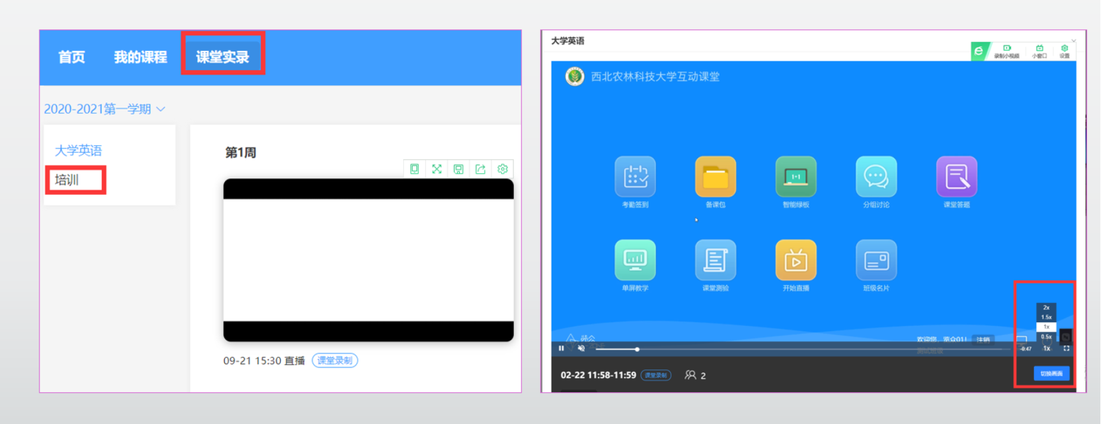The width and height of the screenshot is (1101, 424).
Task: Open the 备课包 folder icon
Action: point(715,177)
